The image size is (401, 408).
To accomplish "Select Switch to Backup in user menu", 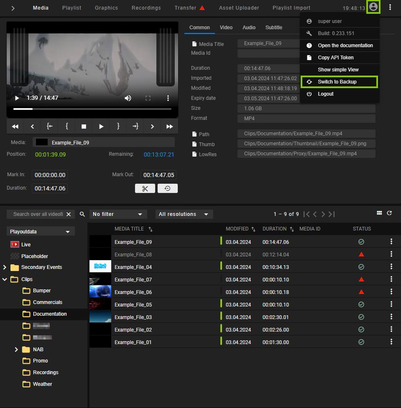I will tap(339, 81).
